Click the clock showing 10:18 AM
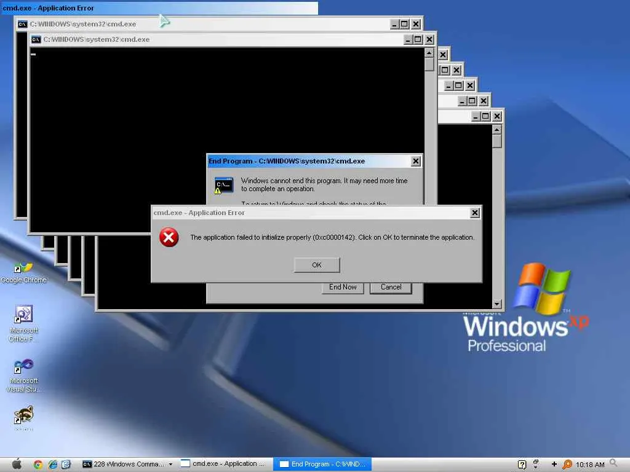 coord(590,465)
